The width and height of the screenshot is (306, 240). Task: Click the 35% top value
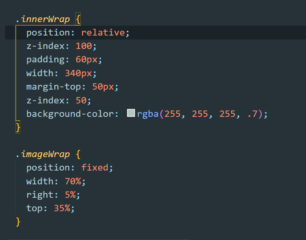[x=62, y=208]
